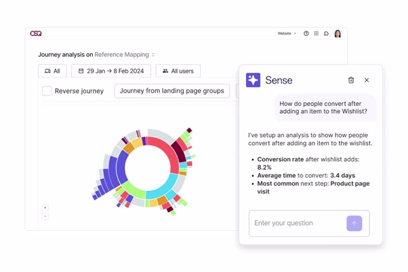Viewport: 408px width, 272px height.
Task: Click the Product page visit text
Action: (313, 188)
